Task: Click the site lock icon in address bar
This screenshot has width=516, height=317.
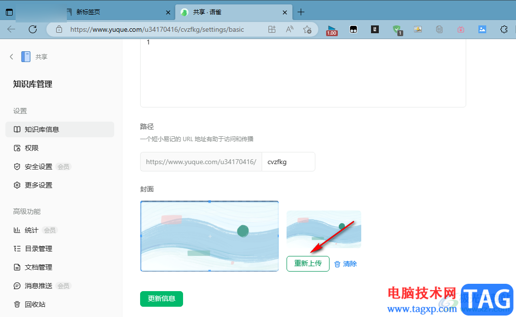Action: pyautogui.click(x=59, y=29)
